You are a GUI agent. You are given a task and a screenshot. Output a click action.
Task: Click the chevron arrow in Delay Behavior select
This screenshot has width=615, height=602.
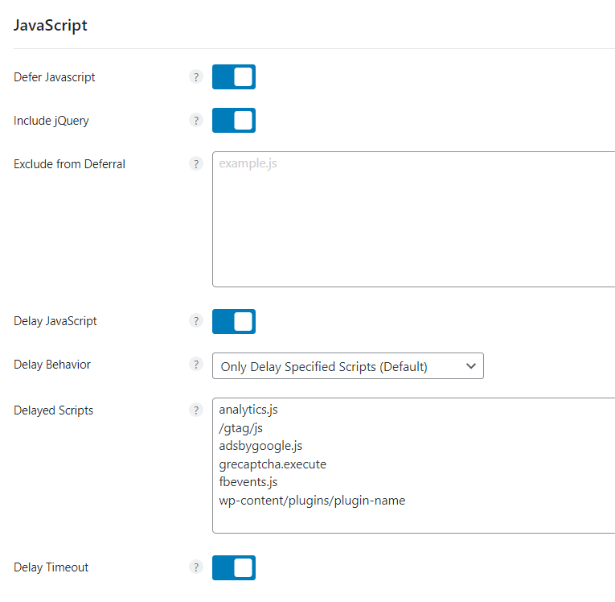coord(470,366)
